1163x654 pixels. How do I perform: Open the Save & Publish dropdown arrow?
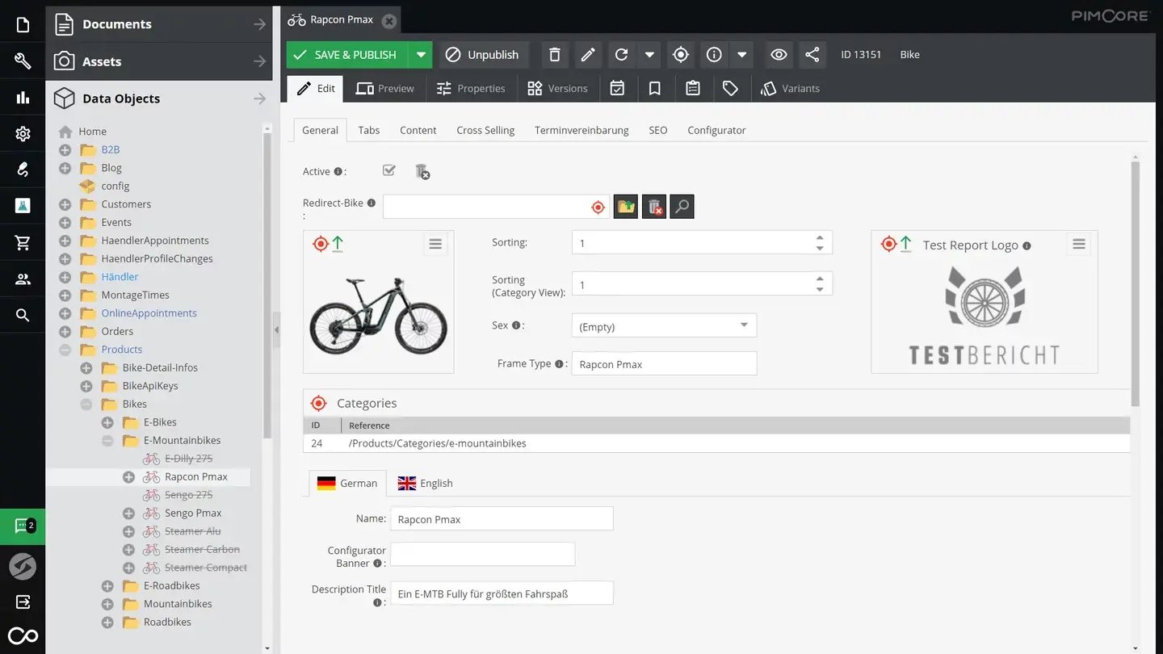click(420, 55)
